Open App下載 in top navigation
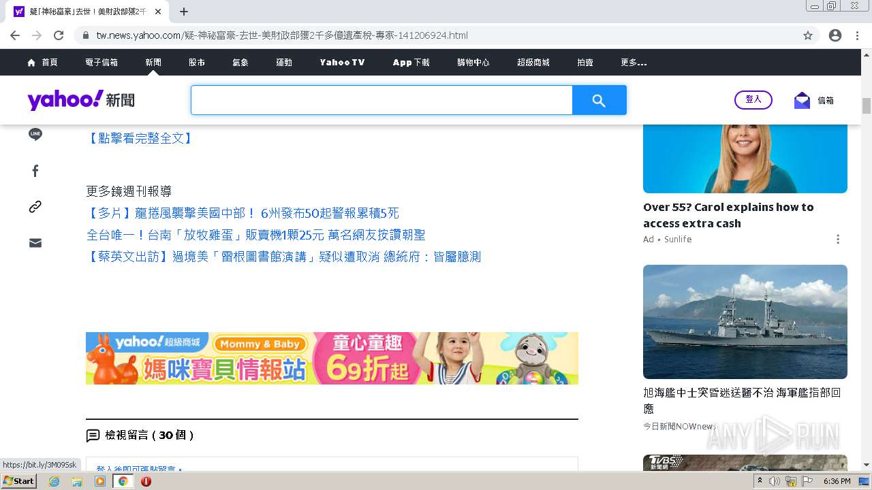872x490 pixels. click(411, 62)
